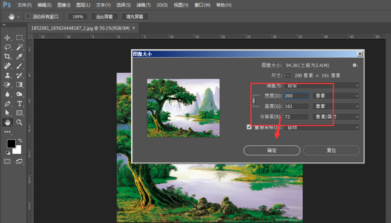The height and width of the screenshot is (223, 391).
Task: Pick the black foreground color swatch
Action: (x=11, y=143)
